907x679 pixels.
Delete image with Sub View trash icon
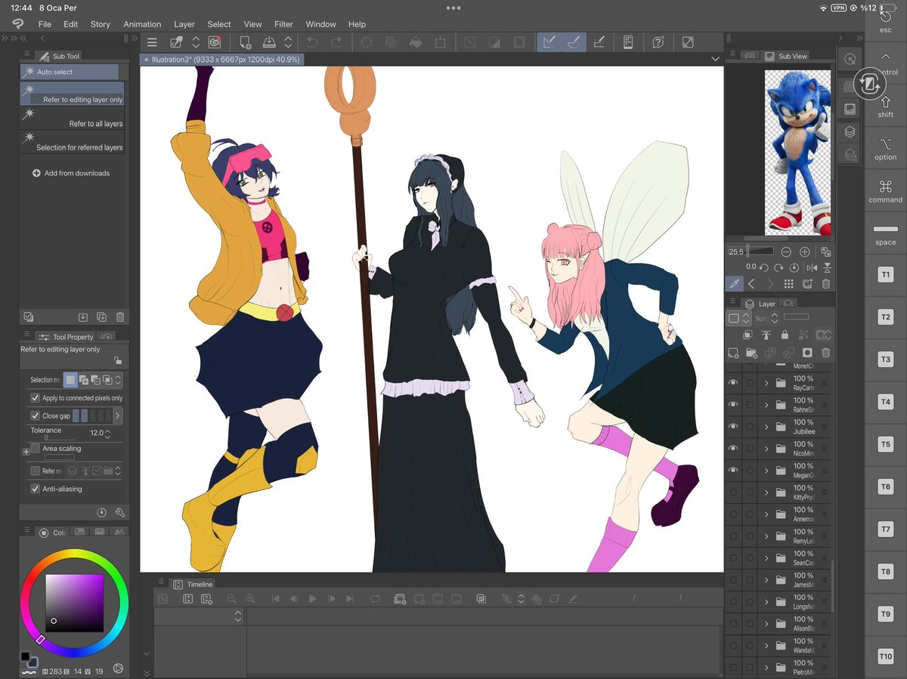coord(826,284)
